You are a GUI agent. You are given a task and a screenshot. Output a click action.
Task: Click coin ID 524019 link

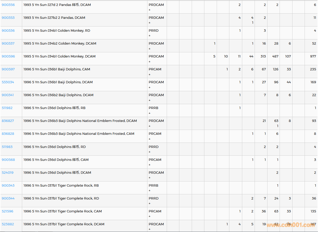click(x=8, y=173)
